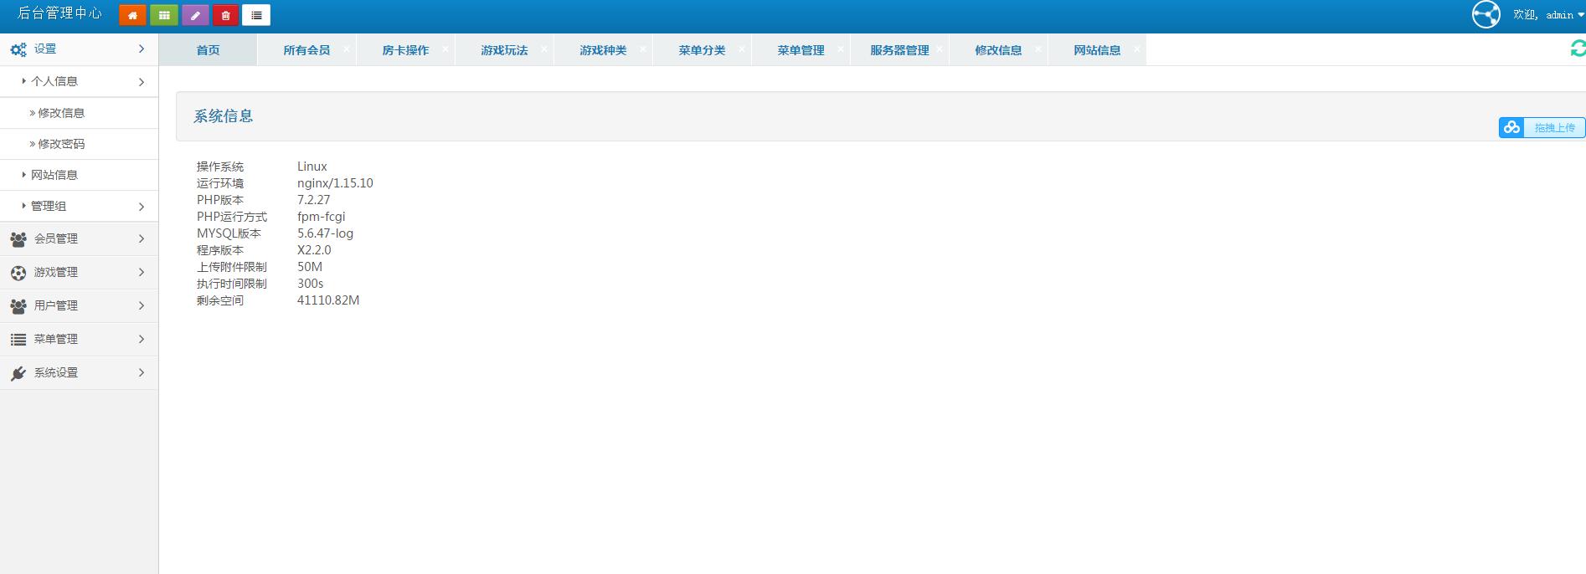The height and width of the screenshot is (574, 1586).
Task: Open the 修改密码 sidebar link
Action: (61, 144)
